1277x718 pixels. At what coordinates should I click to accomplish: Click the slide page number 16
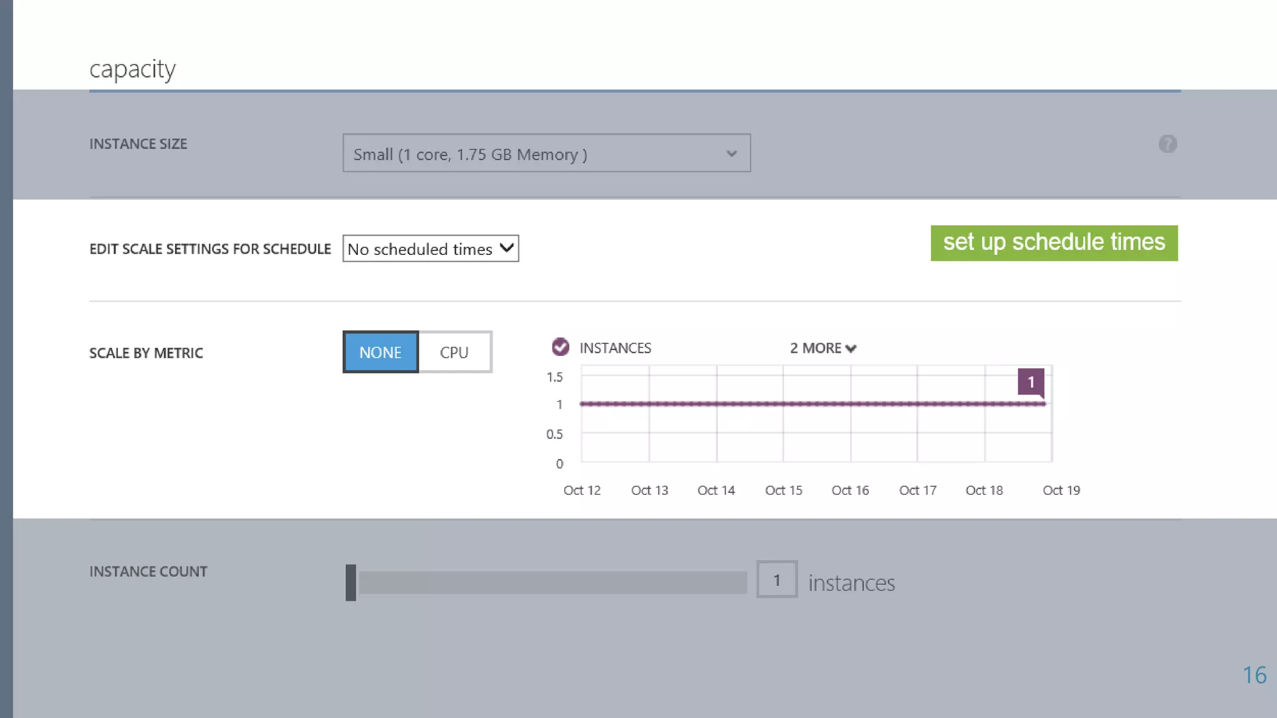click(x=1254, y=675)
